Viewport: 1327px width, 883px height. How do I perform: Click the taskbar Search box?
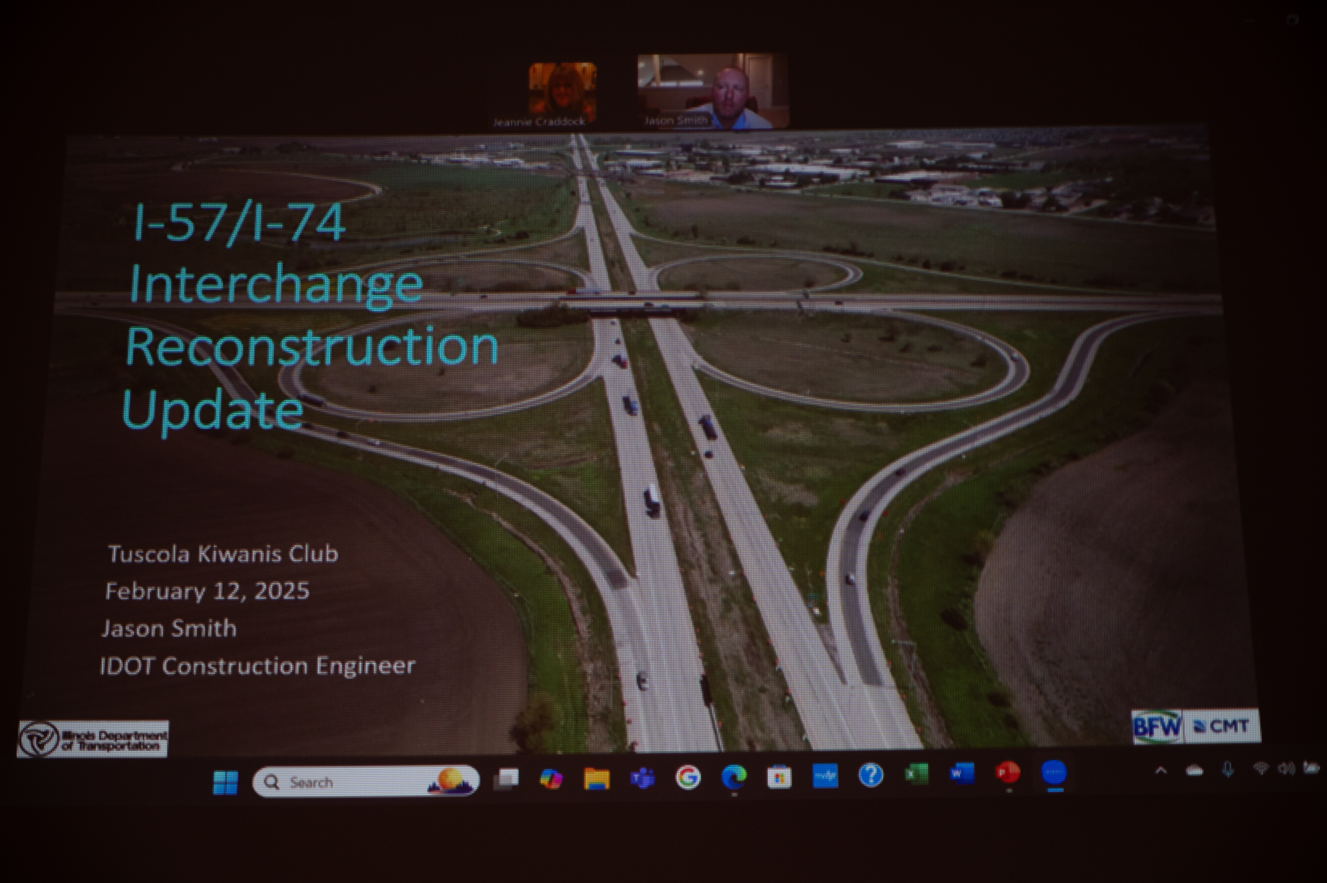tap(366, 781)
